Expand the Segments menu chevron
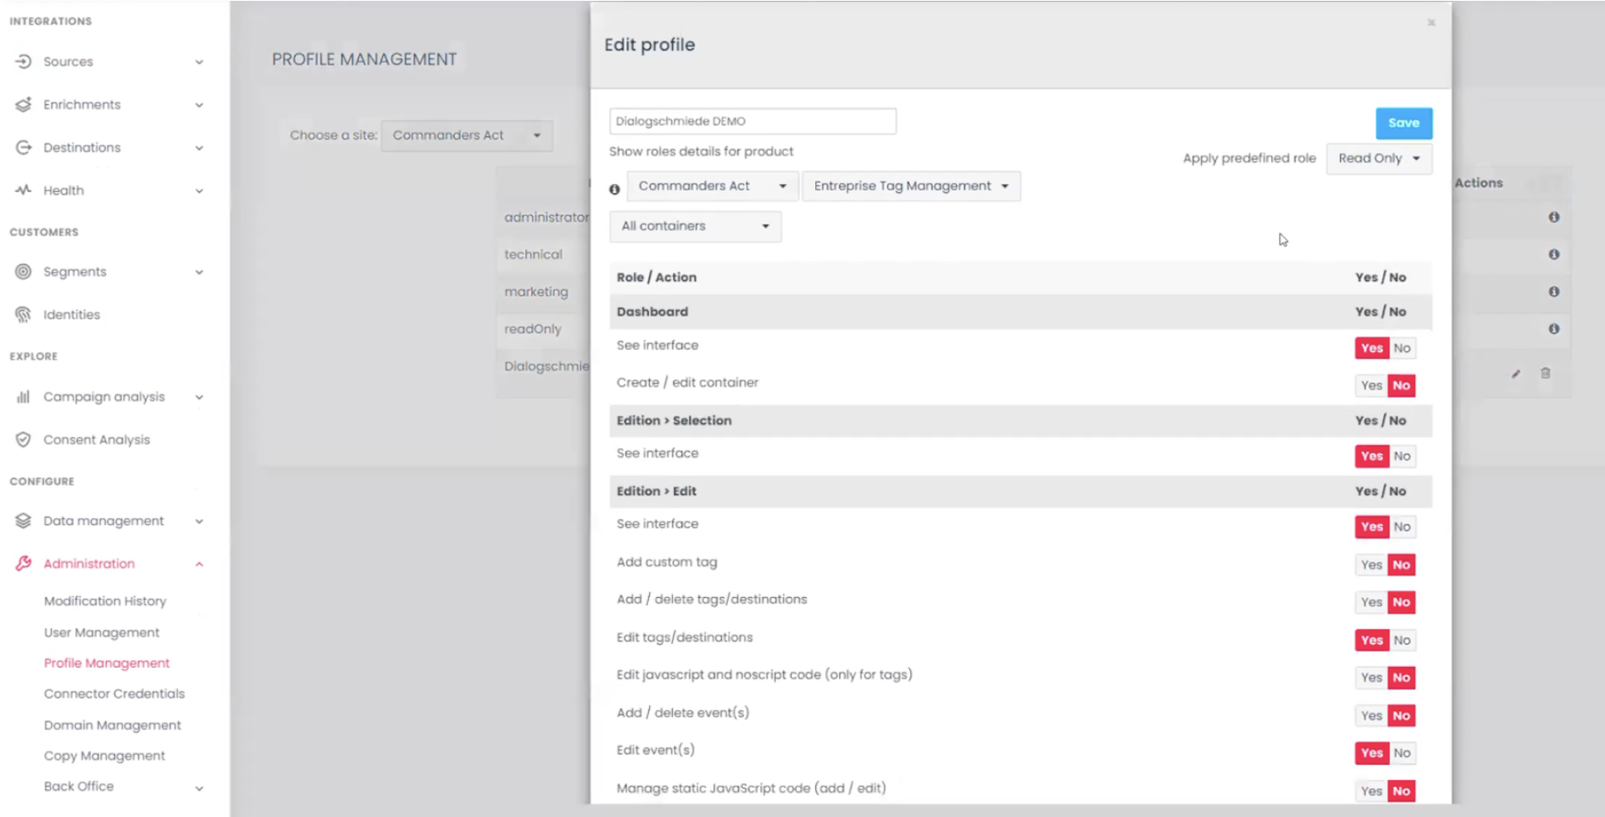1605x817 pixels. point(199,272)
